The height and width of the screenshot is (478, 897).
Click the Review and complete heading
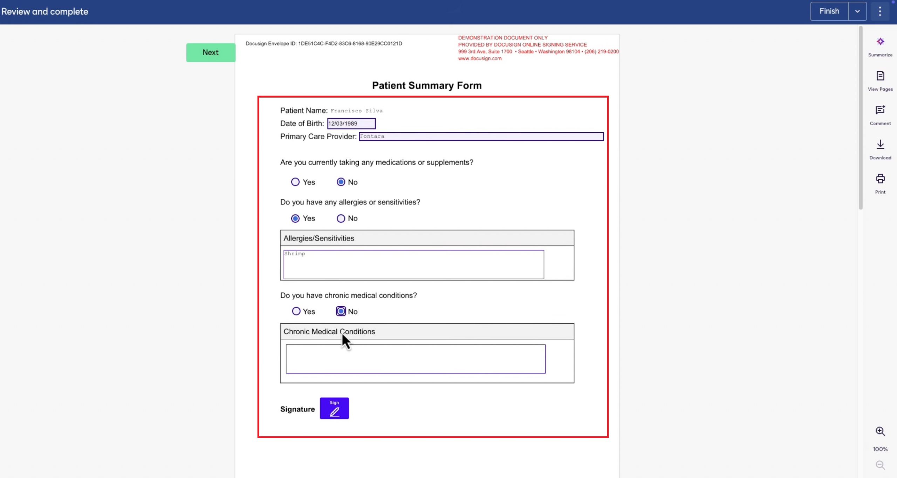click(x=45, y=12)
